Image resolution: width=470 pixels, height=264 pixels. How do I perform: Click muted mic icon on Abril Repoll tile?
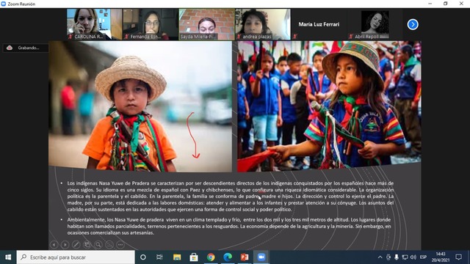click(351, 37)
